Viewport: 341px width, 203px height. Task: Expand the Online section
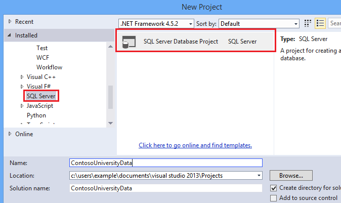point(10,134)
